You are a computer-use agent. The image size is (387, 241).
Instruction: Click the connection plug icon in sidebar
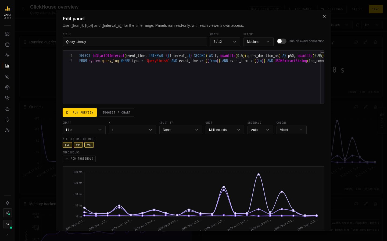7,213
